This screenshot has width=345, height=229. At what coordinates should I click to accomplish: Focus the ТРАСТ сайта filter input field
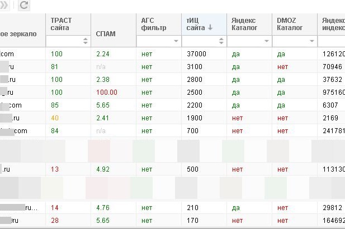(64, 41)
